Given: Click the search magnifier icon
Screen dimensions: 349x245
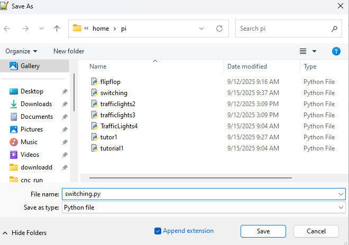Looking at the screenshot, I should [x=334, y=29].
